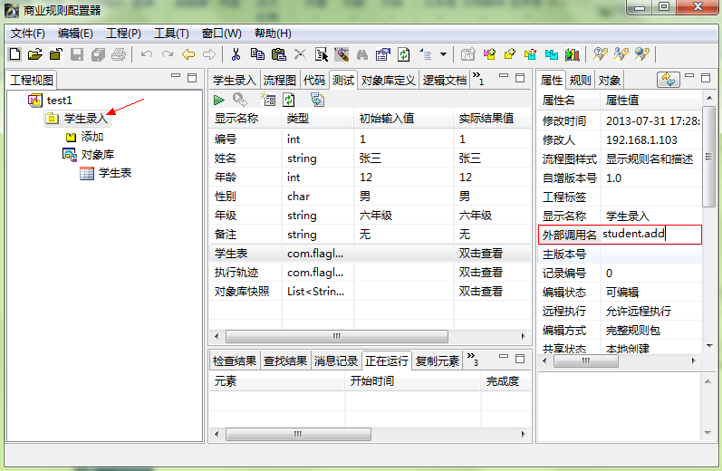Click the first help question-mark toolbar icon

tap(600, 54)
